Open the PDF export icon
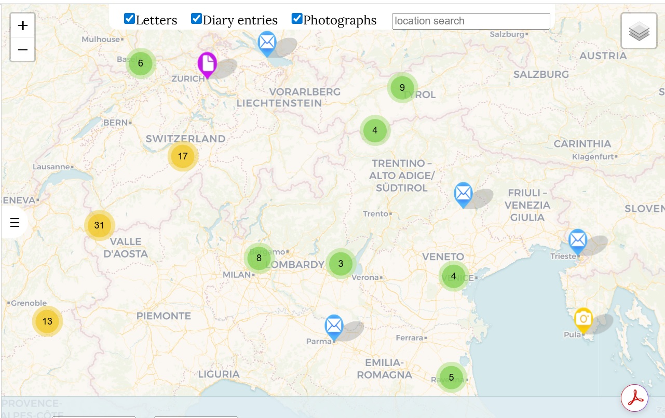665x418 pixels. pyautogui.click(x=635, y=398)
